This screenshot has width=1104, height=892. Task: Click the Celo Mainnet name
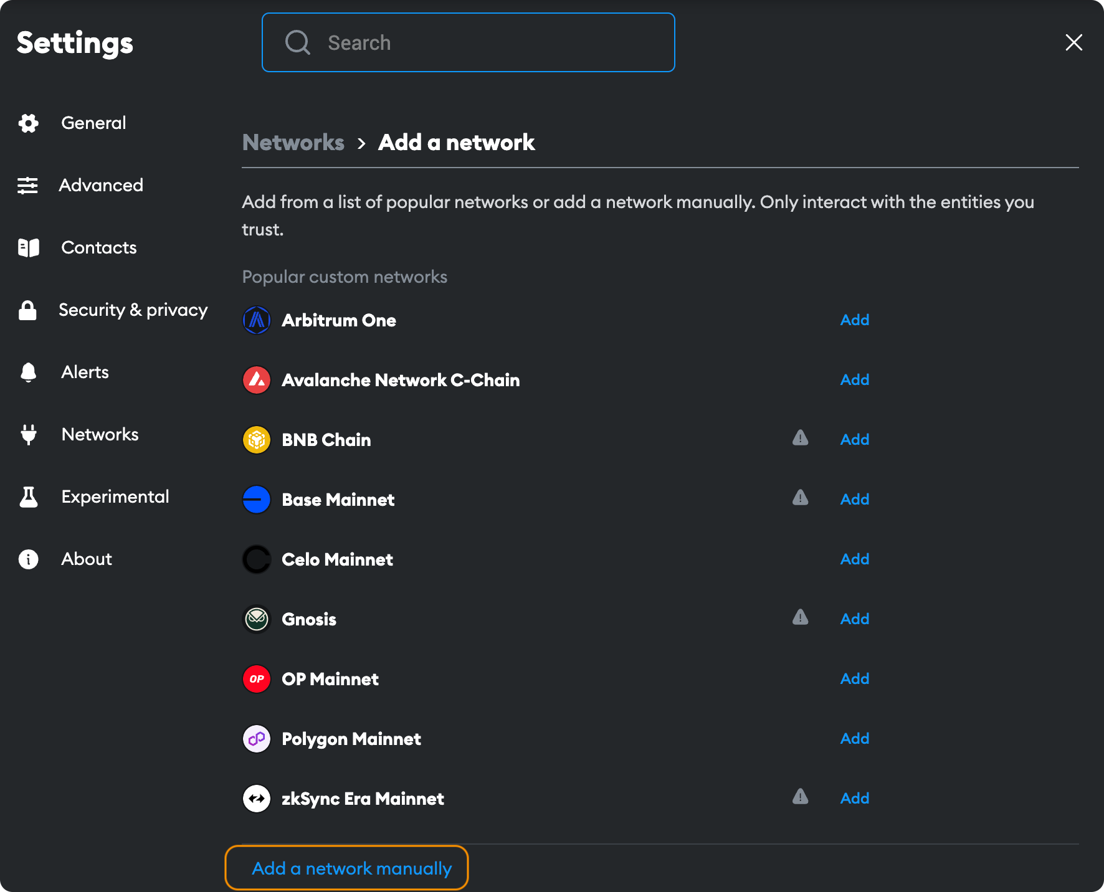tap(338, 559)
